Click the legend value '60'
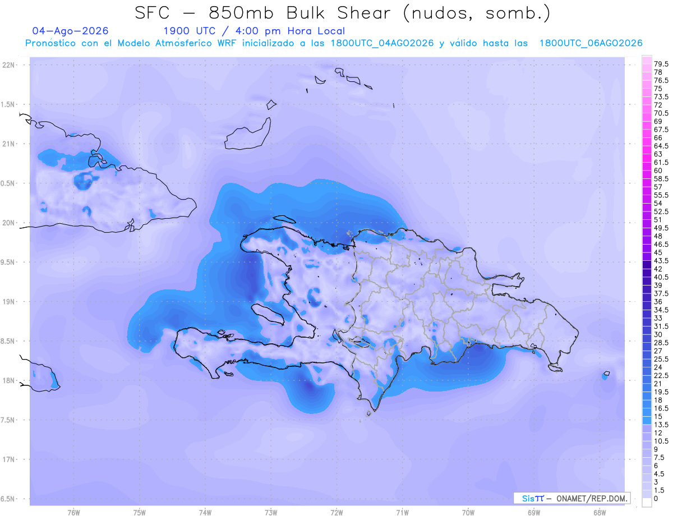The width and height of the screenshot is (673, 520). [658, 171]
